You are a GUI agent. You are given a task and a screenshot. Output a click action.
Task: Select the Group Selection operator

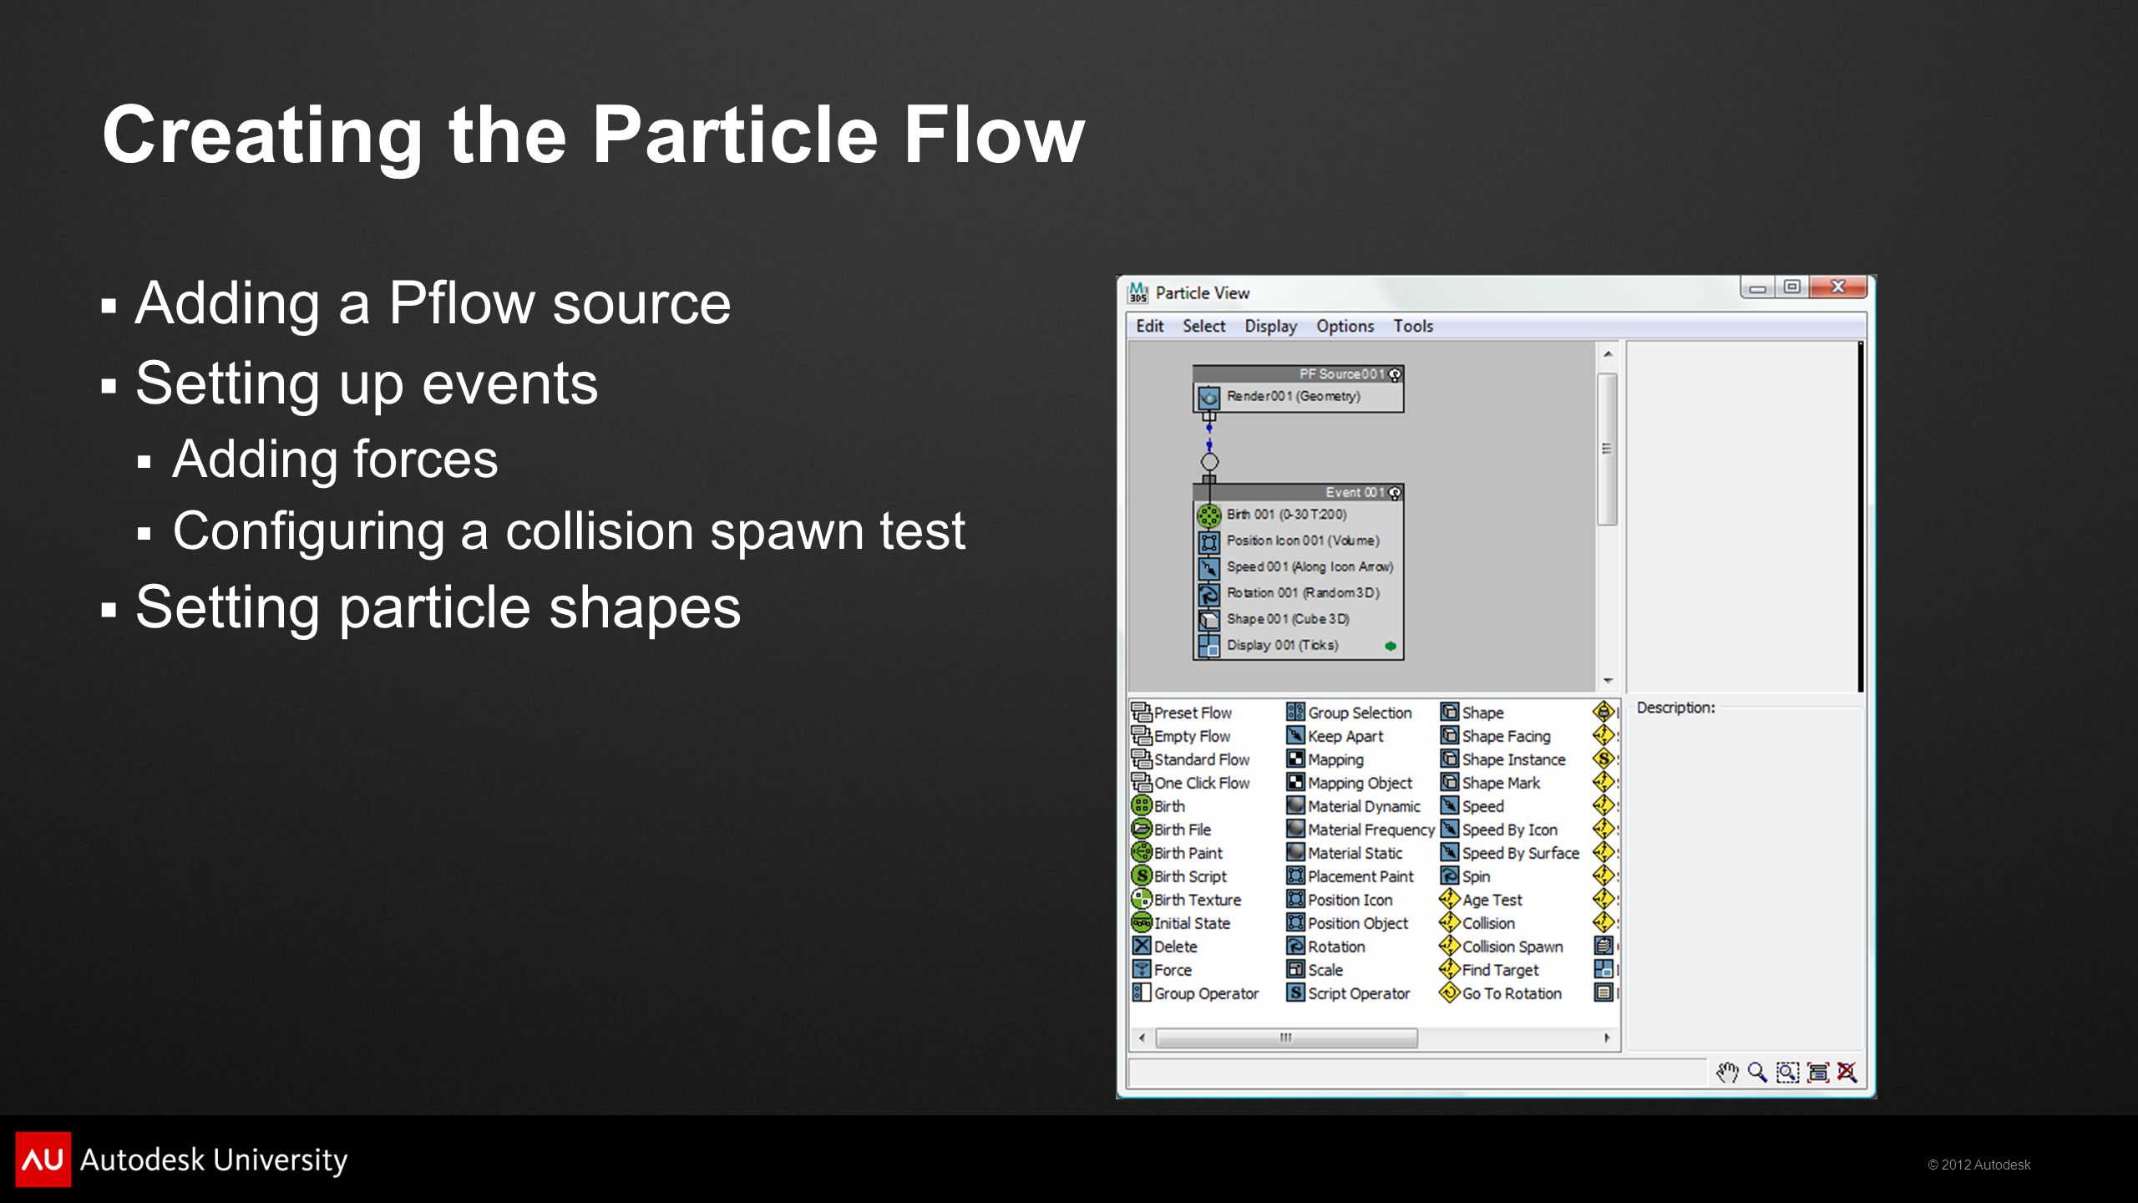[1349, 713]
